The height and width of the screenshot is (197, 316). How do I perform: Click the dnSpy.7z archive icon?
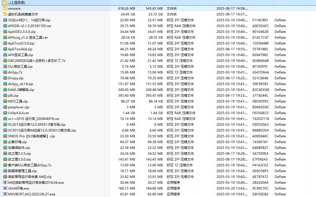coord(5,72)
